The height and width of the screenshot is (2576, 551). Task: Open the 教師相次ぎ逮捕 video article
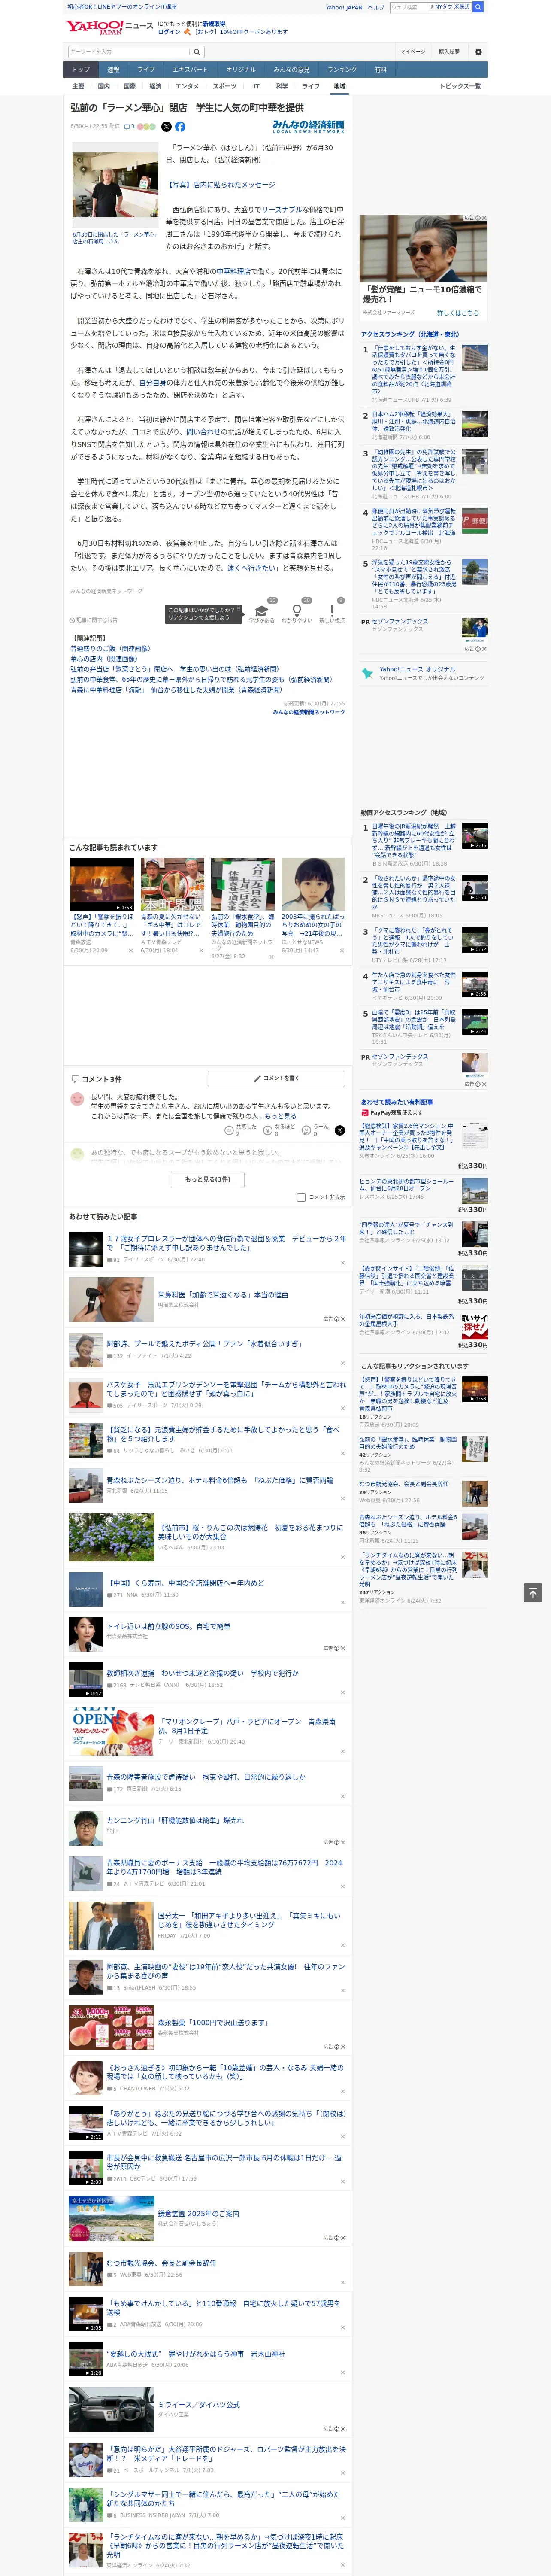[203, 1673]
